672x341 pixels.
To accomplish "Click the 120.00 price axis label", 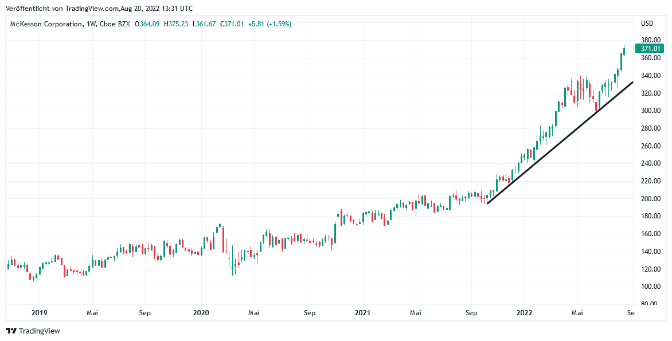I will point(650,269).
